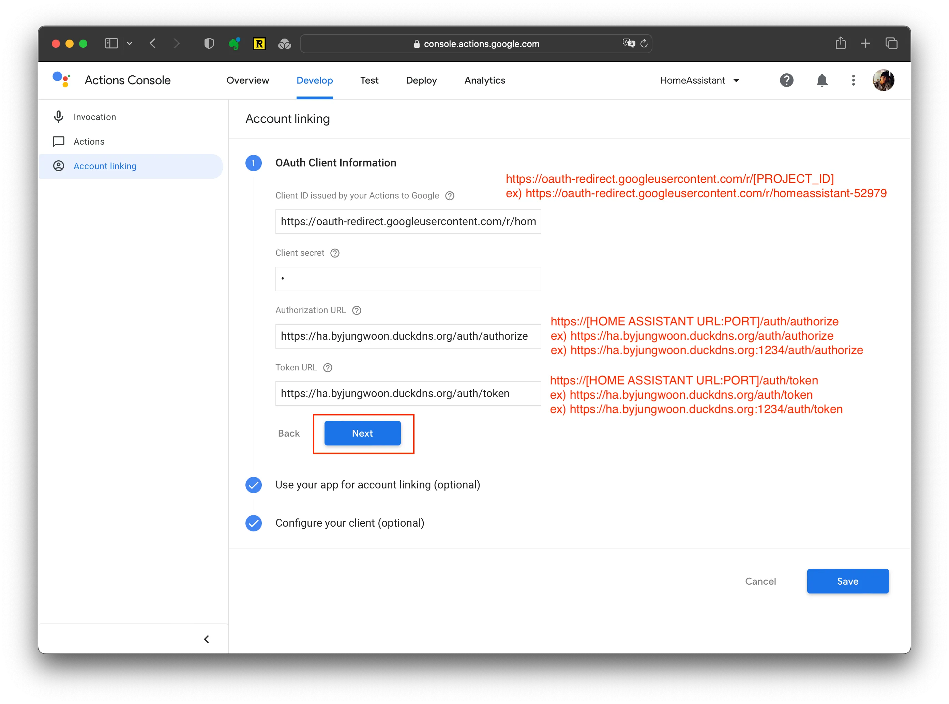The image size is (949, 704).
Task: Go forward in Safari
Action: (x=177, y=43)
